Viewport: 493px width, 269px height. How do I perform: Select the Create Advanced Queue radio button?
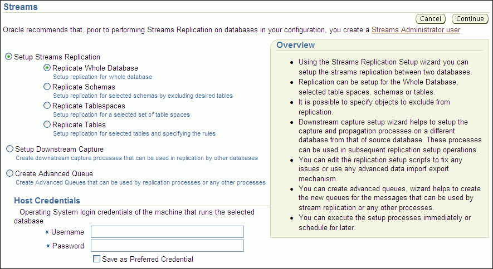(9, 173)
